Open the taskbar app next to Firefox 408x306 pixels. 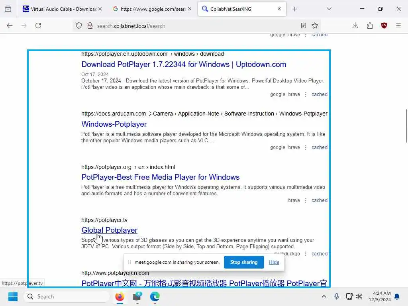tap(137, 296)
